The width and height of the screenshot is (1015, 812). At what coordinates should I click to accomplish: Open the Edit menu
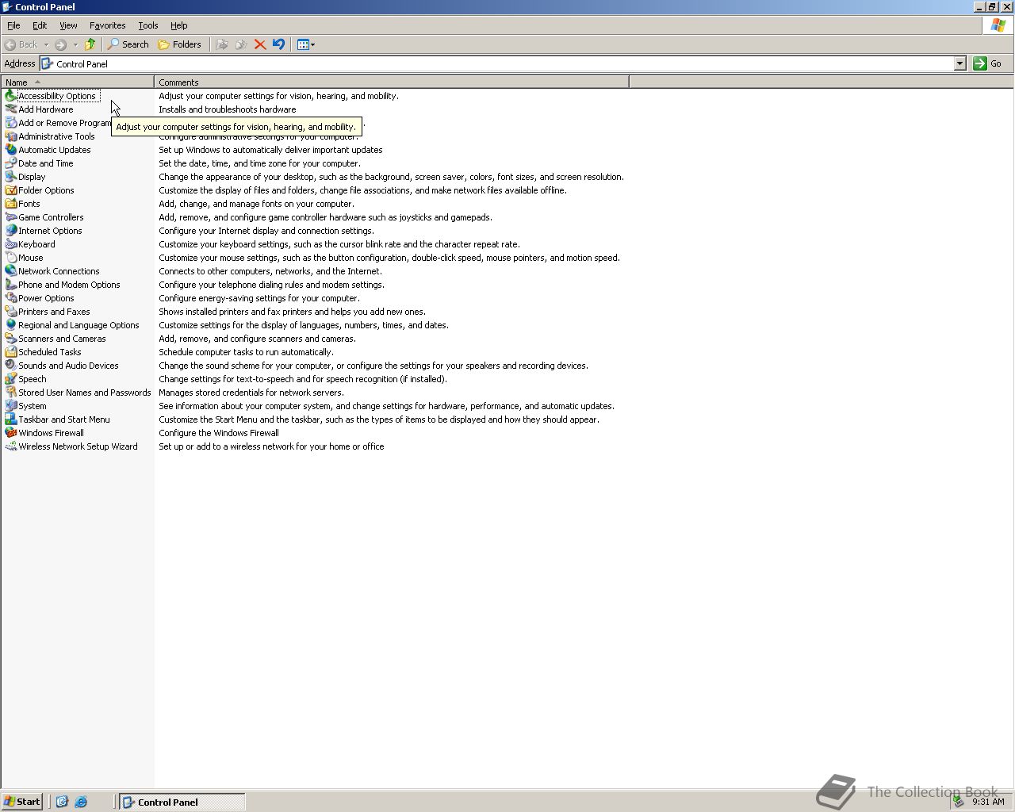(x=40, y=25)
